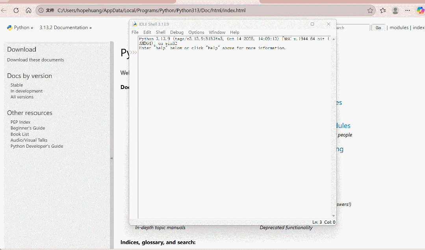Open the All versions link
This screenshot has height=250, width=425.
[22, 97]
